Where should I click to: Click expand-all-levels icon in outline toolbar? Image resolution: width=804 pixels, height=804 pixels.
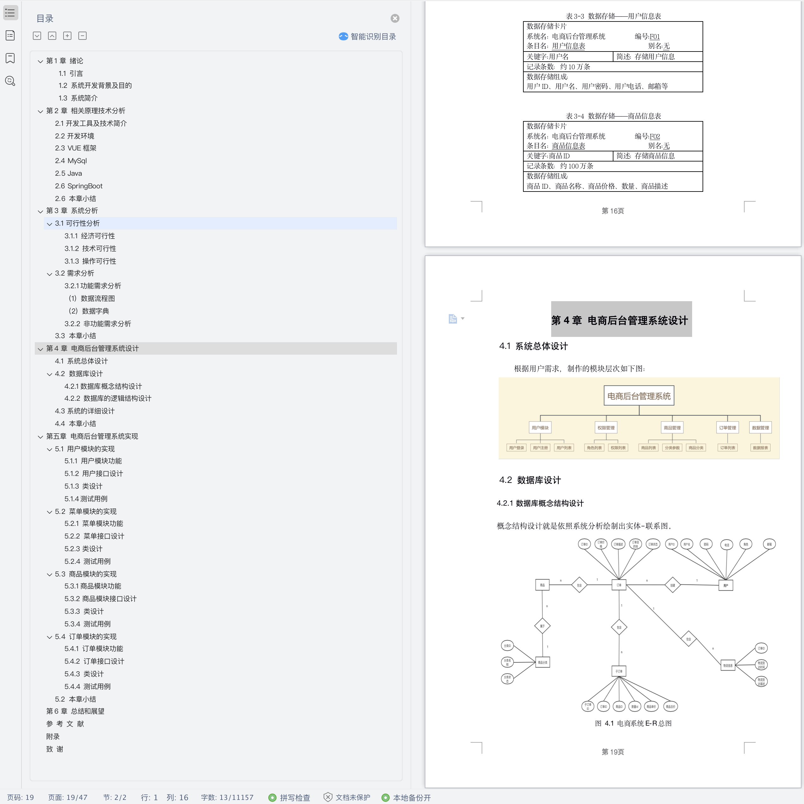37,36
